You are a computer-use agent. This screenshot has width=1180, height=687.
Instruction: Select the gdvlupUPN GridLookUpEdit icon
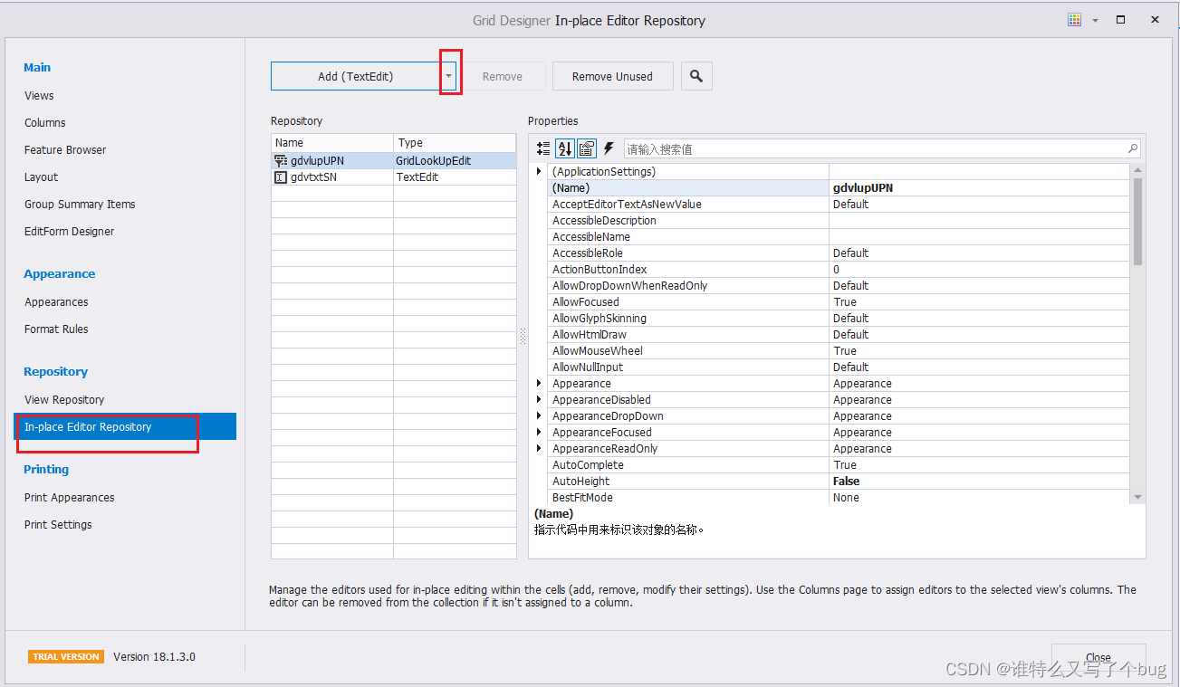(x=281, y=160)
